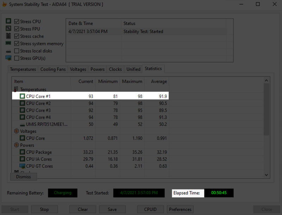Click the Minimum column header

point(108,81)
